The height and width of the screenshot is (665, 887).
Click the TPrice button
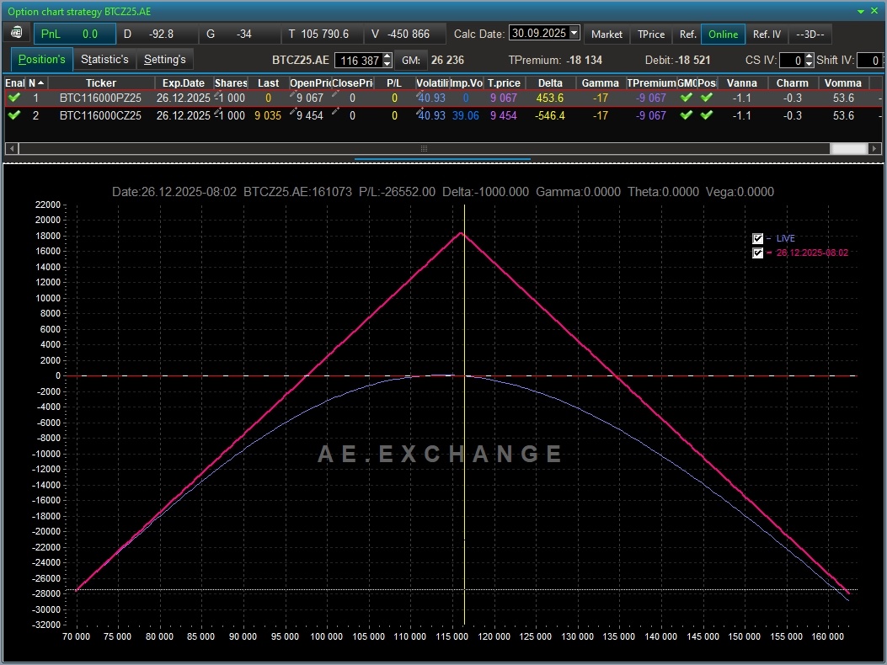(x=651, y=34)
